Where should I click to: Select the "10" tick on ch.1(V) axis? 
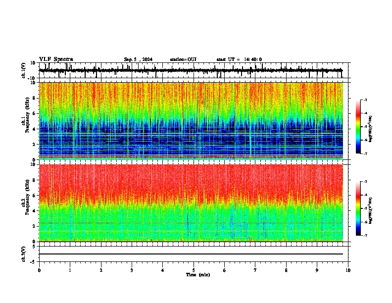pos(33,63)
